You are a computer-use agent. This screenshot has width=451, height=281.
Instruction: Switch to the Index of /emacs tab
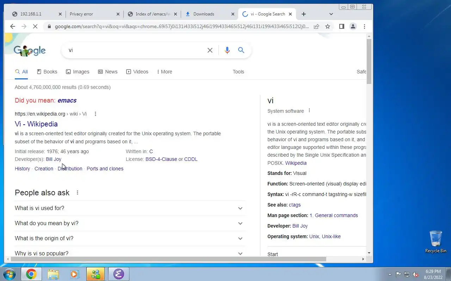(x=152, y=14)
